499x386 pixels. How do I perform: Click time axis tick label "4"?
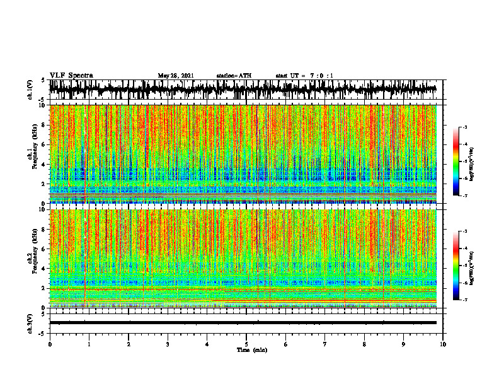click(207, 344)
